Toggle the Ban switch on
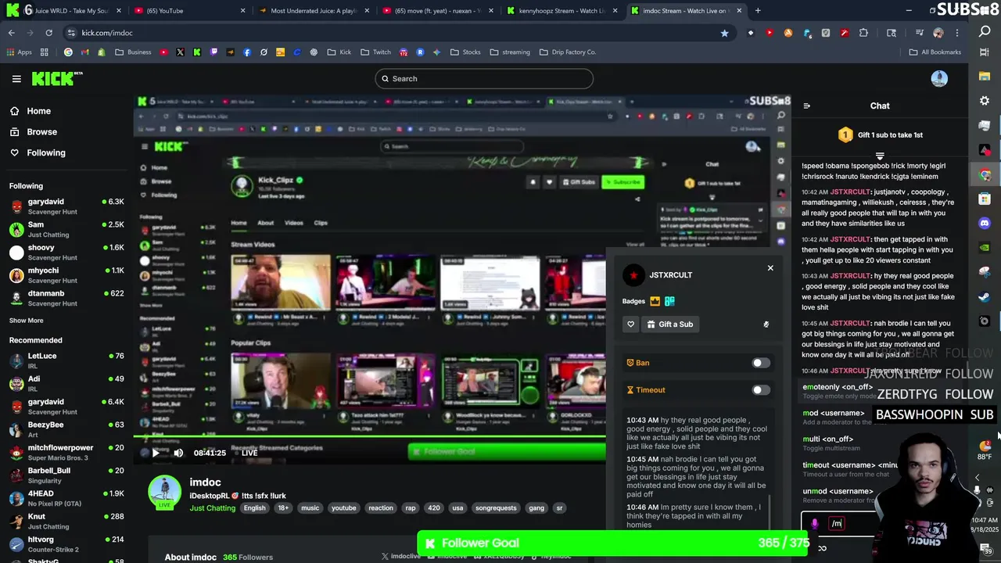The width and height of the screenshot is (1001, 563). click(x=761, y=363)
